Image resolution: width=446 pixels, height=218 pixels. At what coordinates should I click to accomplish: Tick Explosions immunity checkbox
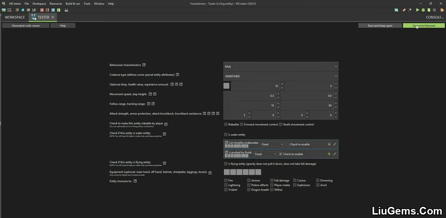295,185
